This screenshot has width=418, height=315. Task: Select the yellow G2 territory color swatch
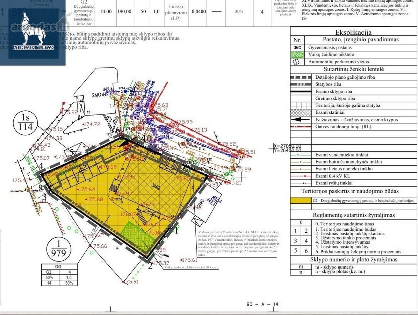point(301,201)
